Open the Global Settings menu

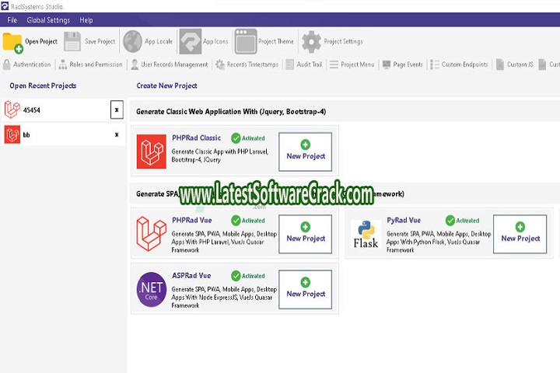(x=47, y=20)
